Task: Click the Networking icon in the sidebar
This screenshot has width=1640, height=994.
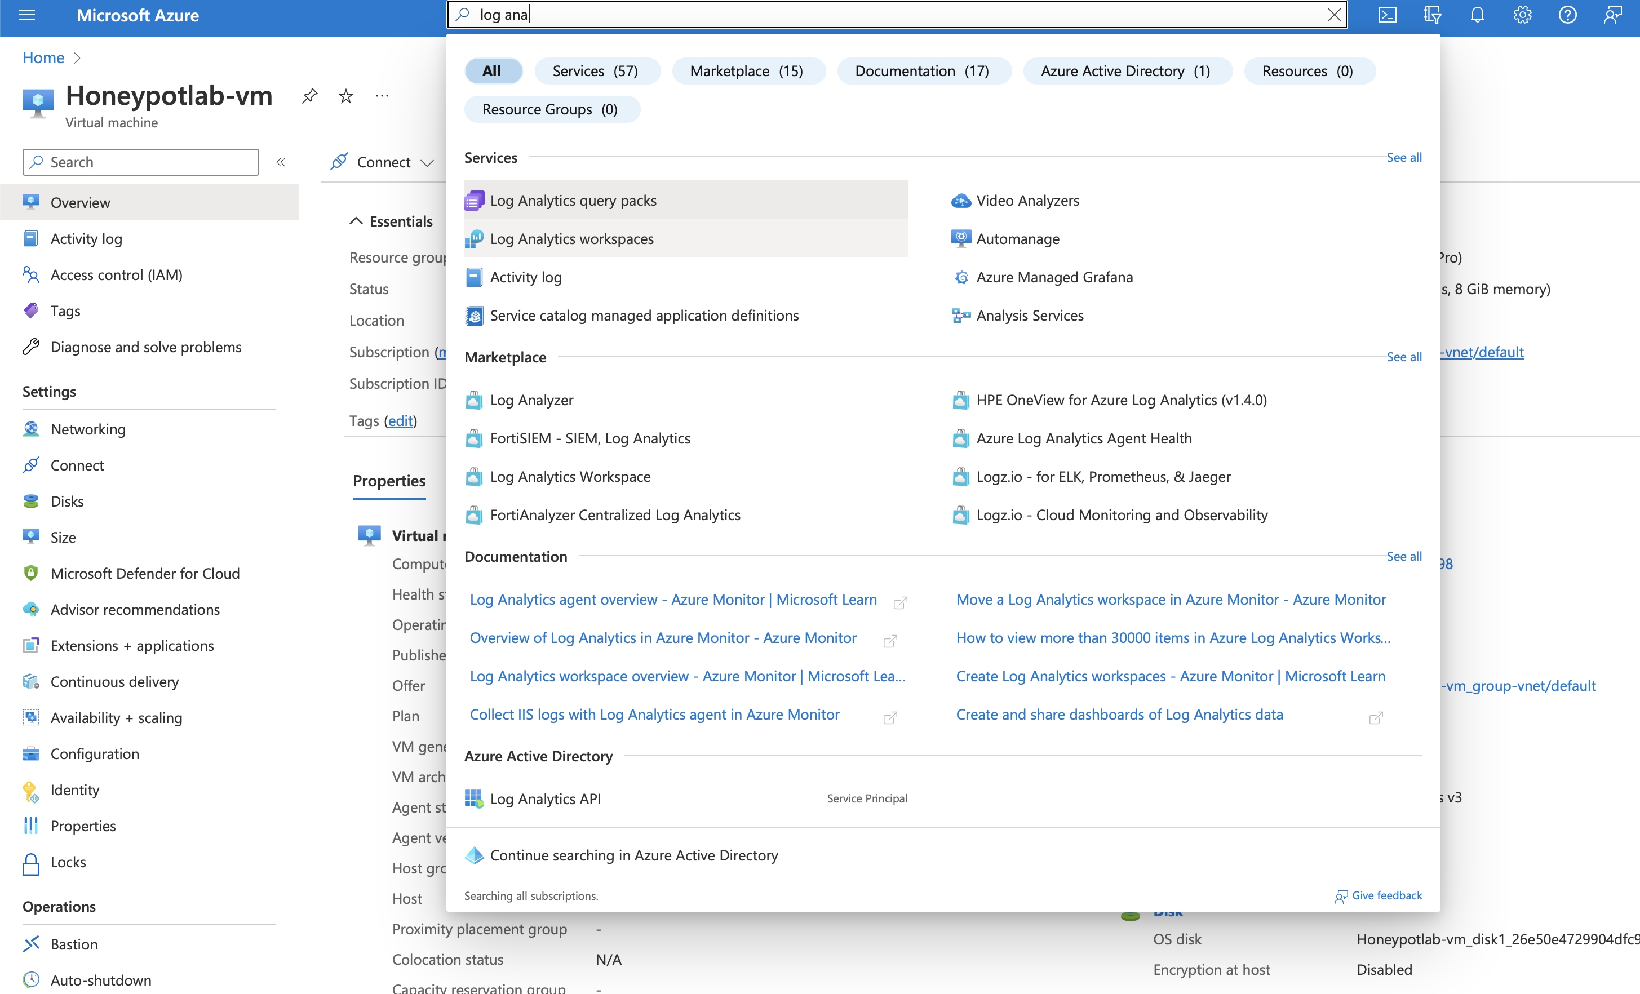Action: [30, 429]
